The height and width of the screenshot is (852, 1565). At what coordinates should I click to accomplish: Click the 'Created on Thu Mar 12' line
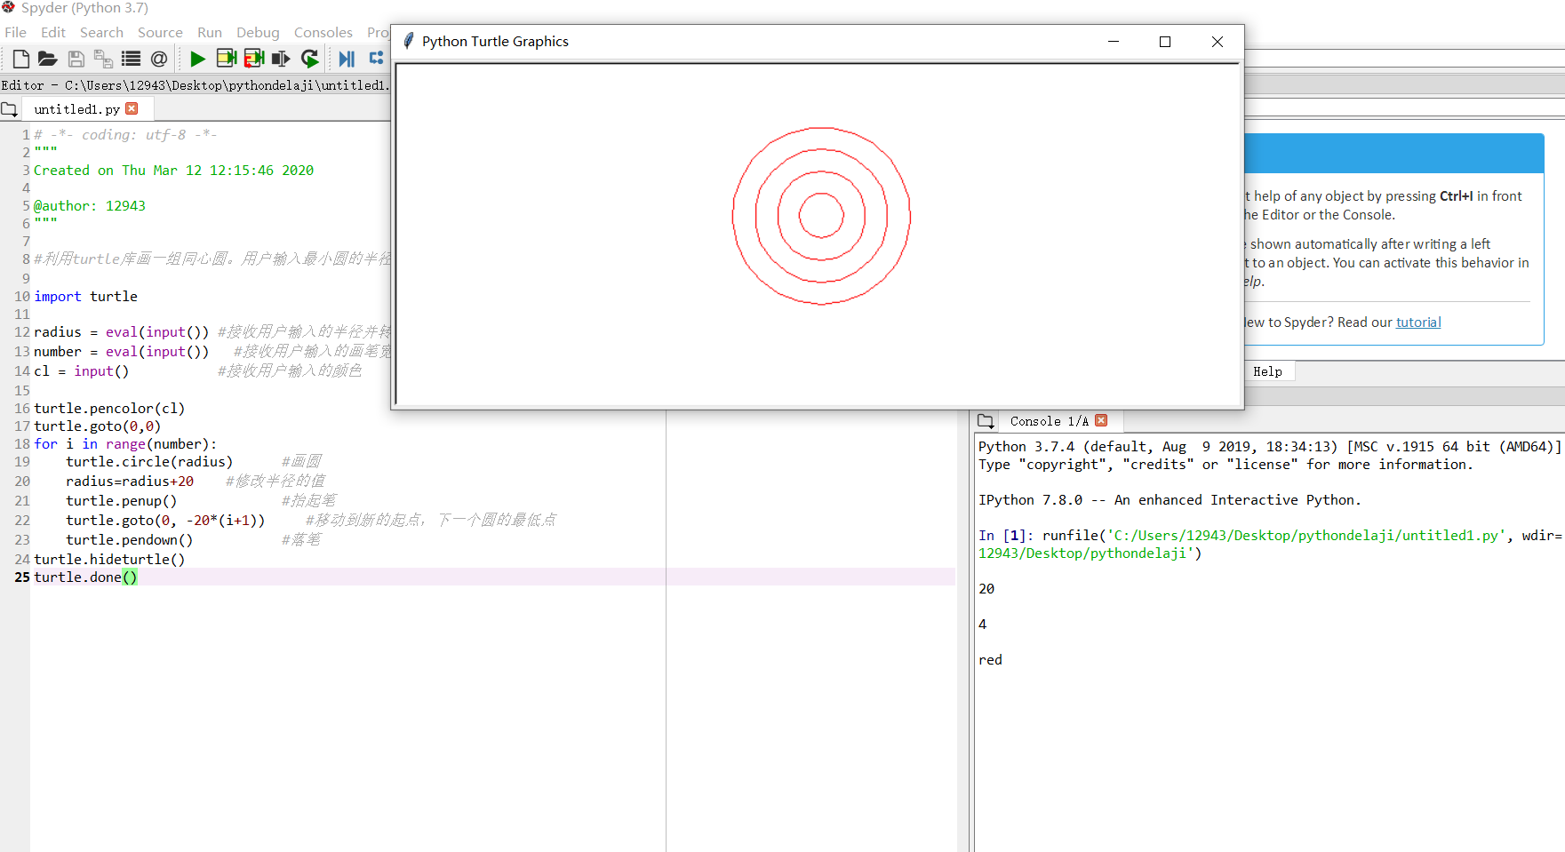click(x=173, y=170)
